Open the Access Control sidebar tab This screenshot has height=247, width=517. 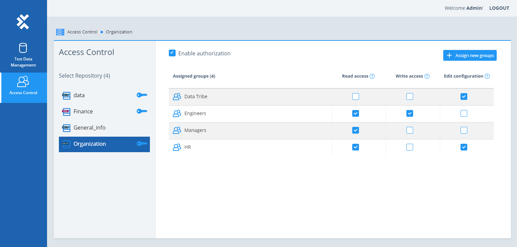[23, 86]
